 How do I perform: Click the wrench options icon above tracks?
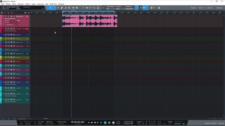pos(8,13)
